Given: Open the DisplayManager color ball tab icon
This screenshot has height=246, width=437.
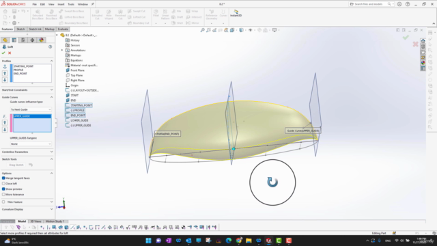Looking at the screenshot, I should click(x=41, y=40).
